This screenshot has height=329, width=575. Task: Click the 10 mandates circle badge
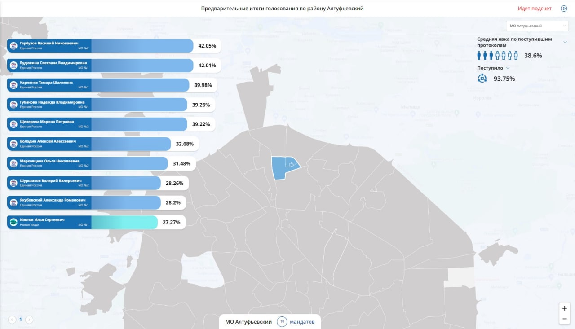(x=282, y=322)
